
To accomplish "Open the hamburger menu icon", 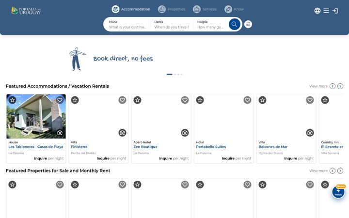I will [x=326, y=11].
